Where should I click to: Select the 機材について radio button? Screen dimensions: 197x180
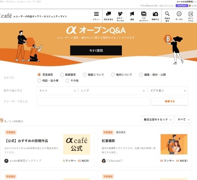click(113, 75)
